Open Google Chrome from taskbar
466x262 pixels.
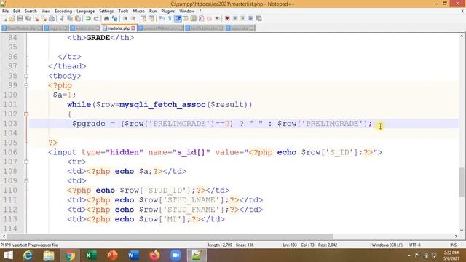(x=70, y=255)
